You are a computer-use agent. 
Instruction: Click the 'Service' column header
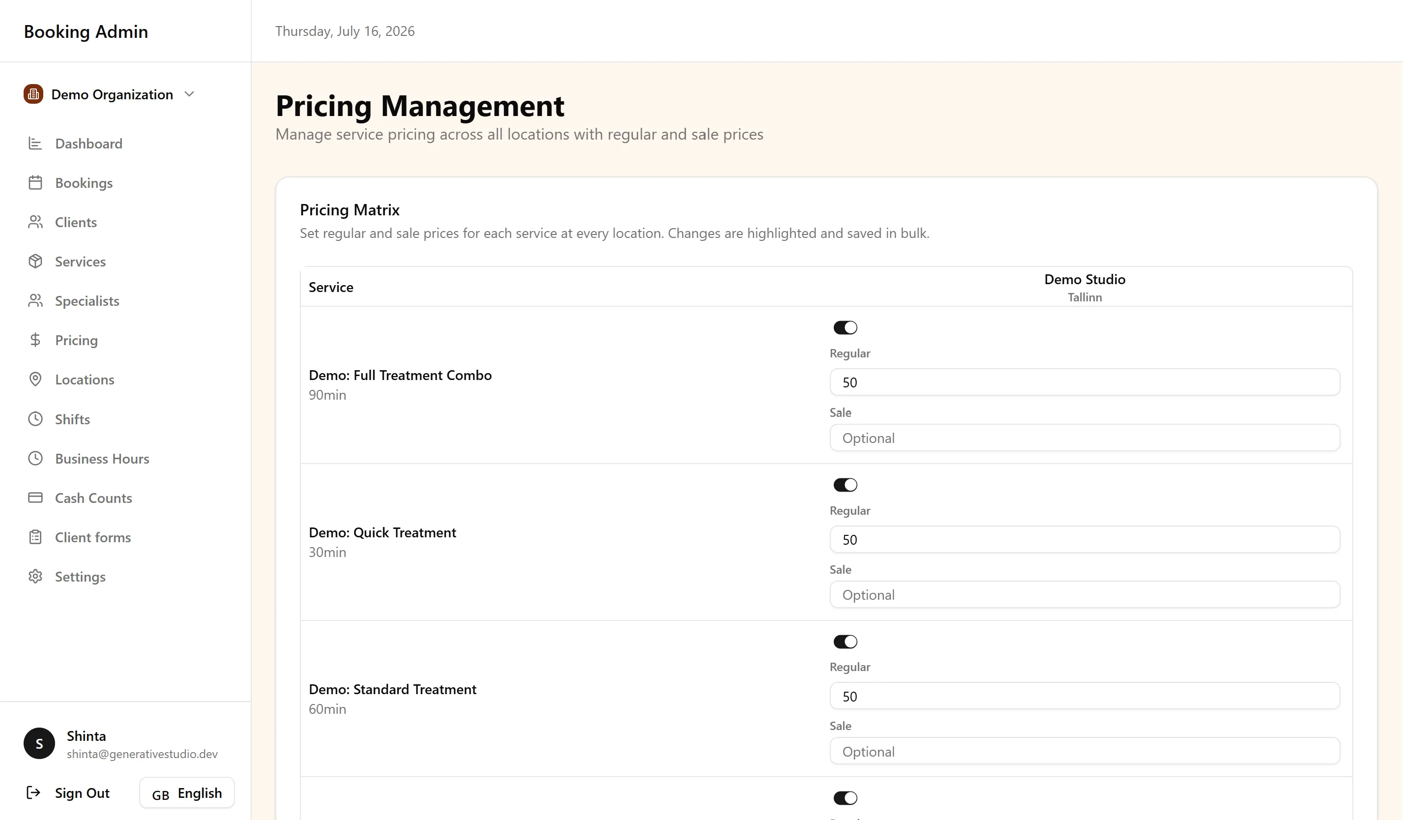tap(331, 287)
